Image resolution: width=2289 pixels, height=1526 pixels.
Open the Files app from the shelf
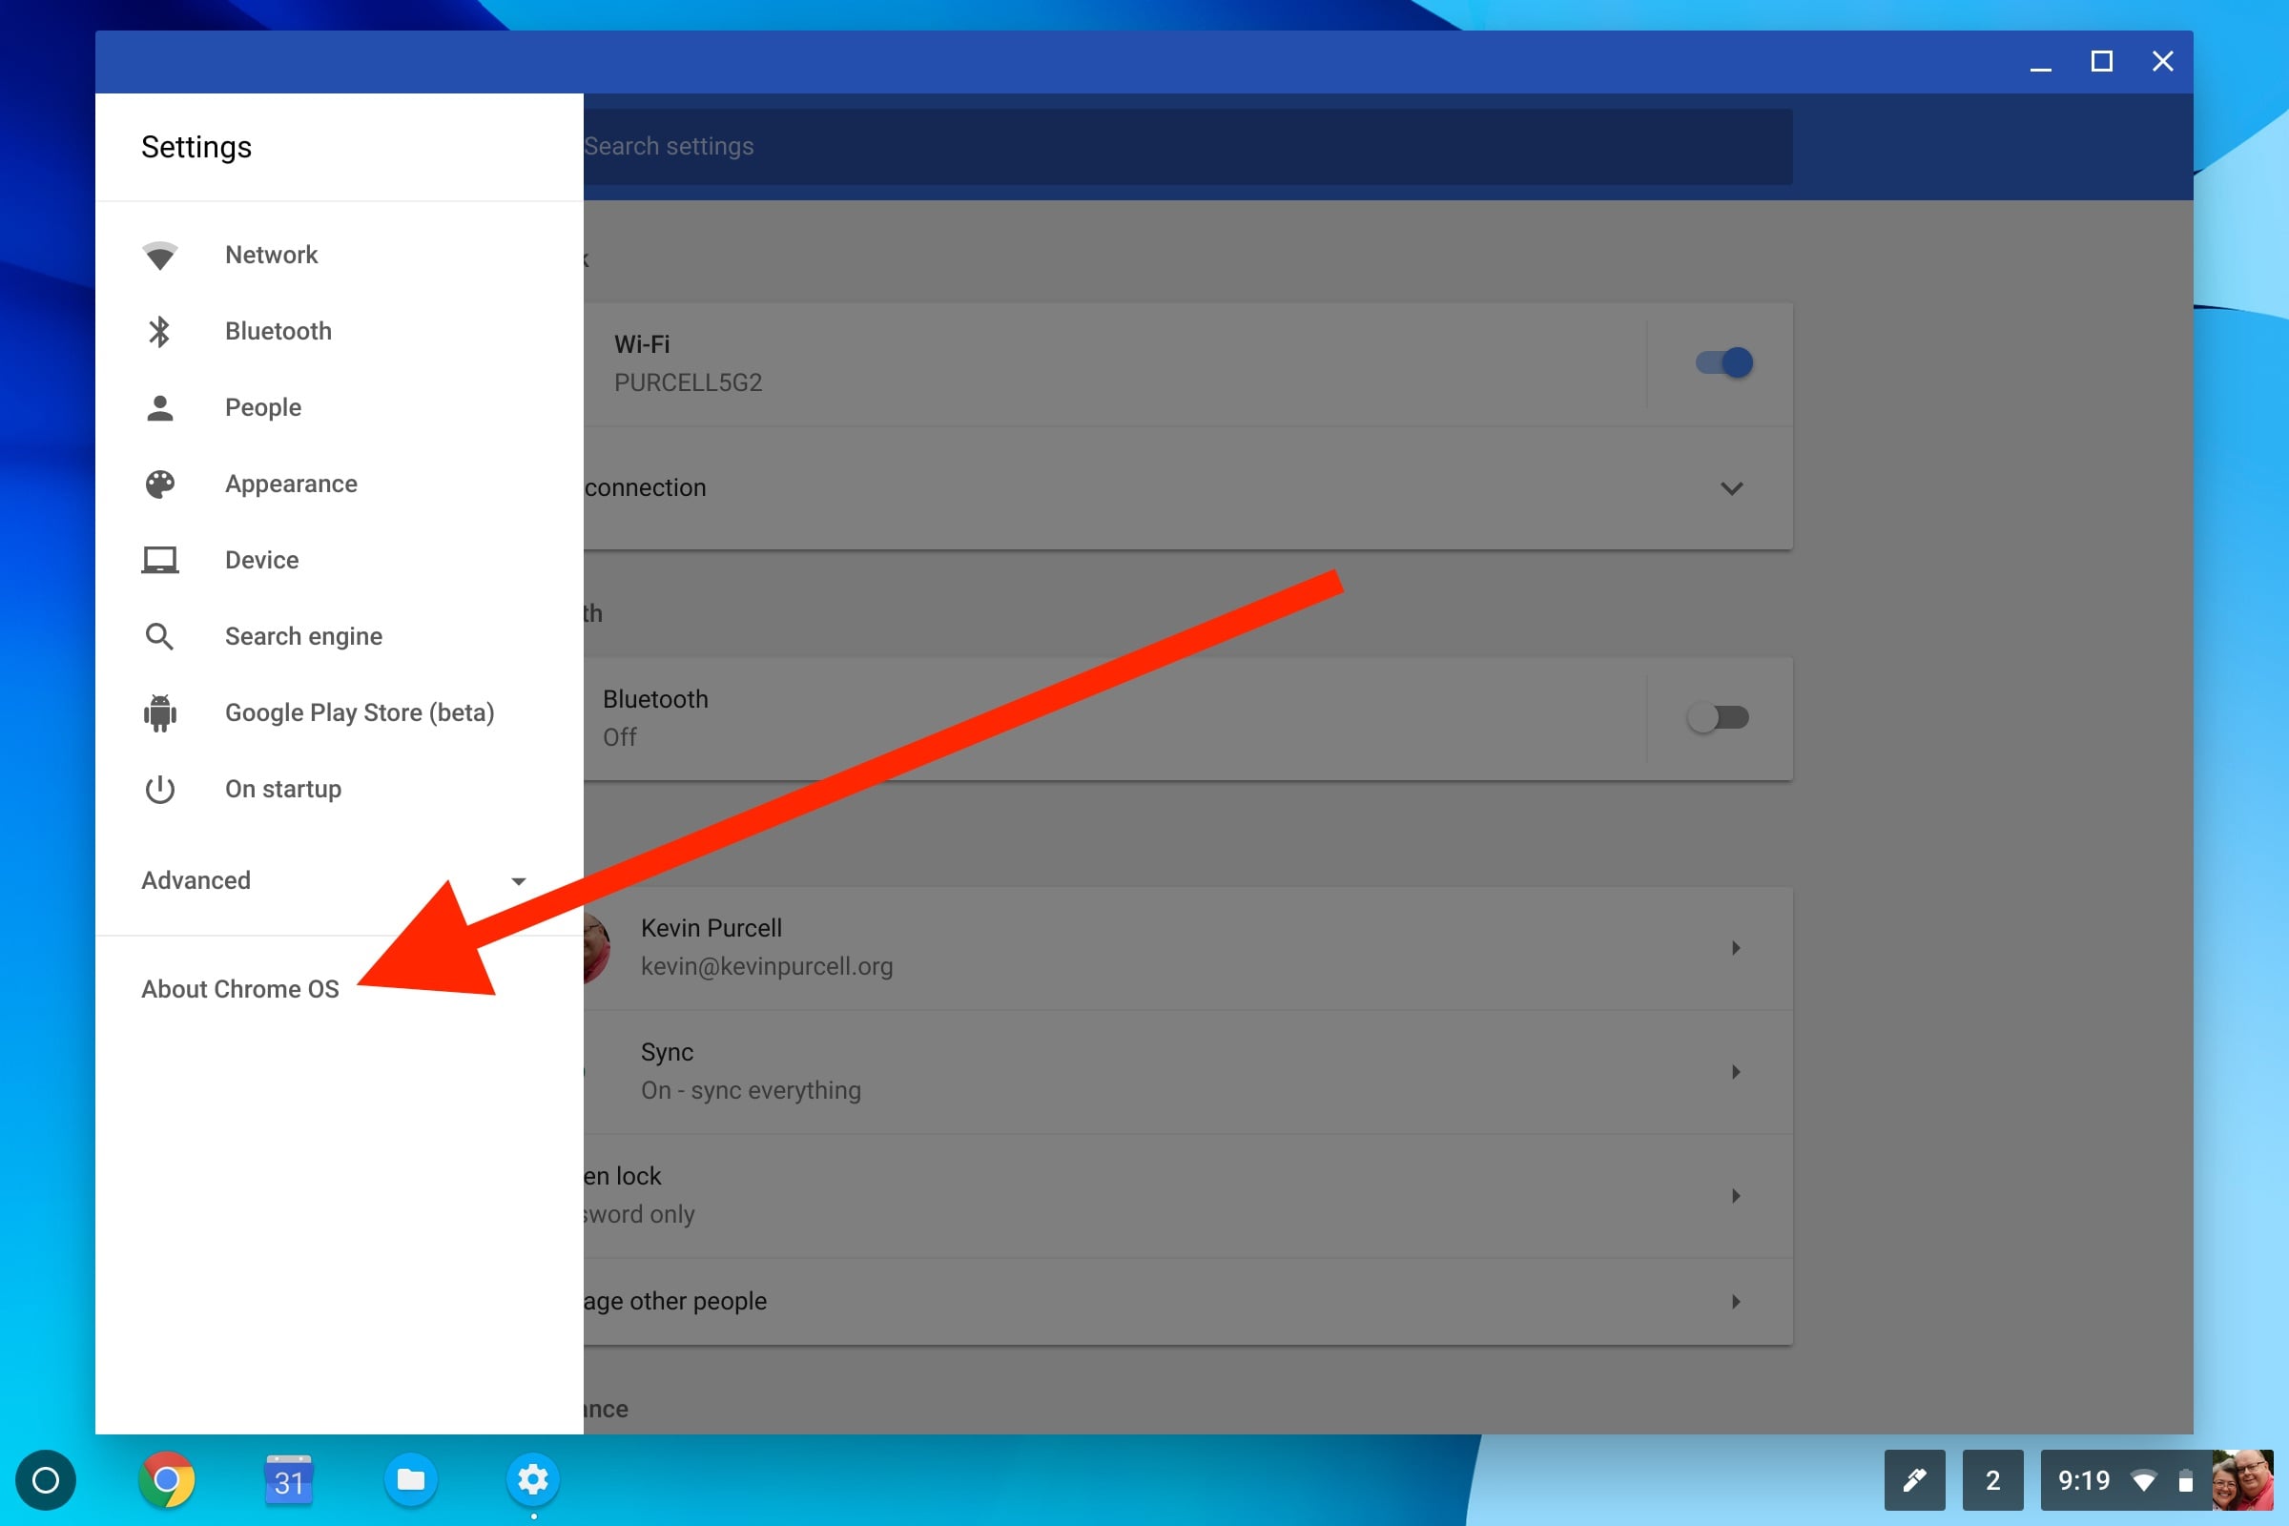tap(411, 1480)
